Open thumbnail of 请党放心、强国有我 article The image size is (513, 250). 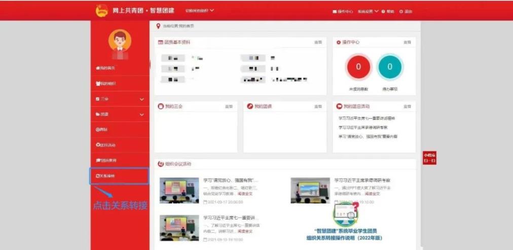click(x=179, y=191)
